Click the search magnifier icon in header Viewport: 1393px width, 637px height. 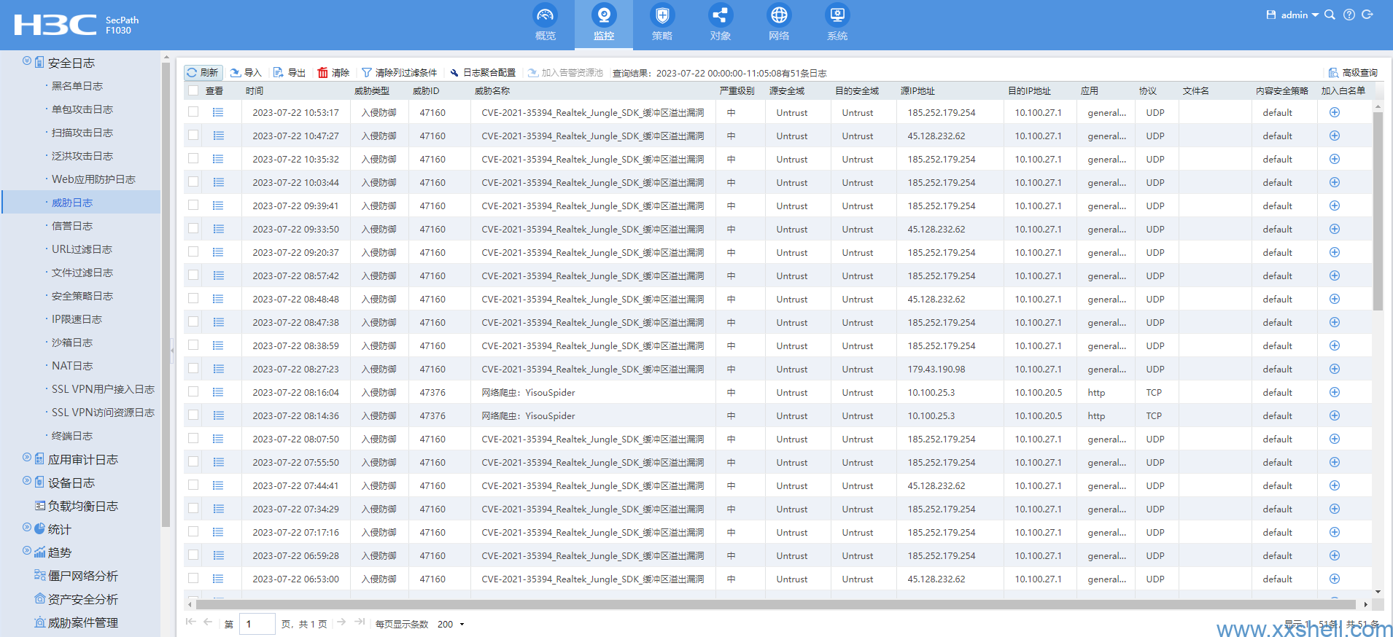click(x=1330, y=15)
